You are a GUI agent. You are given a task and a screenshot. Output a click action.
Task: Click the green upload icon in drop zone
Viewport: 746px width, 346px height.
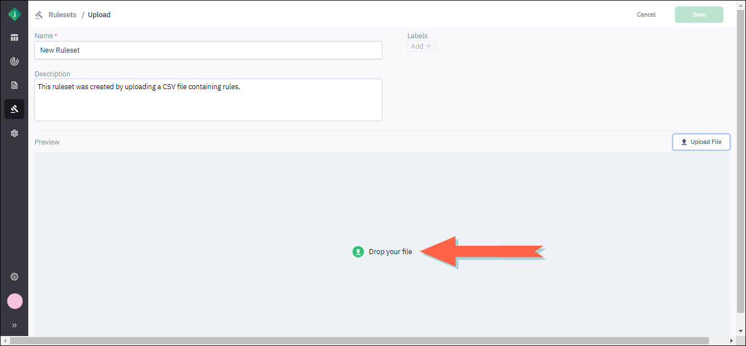click(358, 252)
